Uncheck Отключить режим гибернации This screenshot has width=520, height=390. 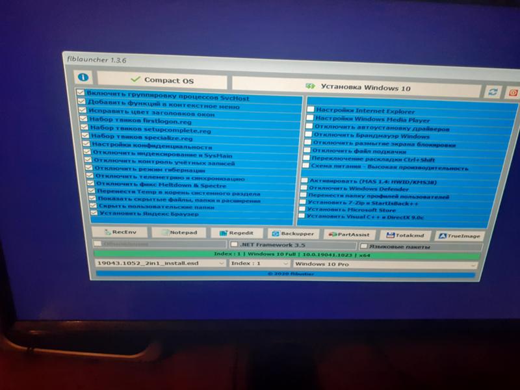(89, 168)
